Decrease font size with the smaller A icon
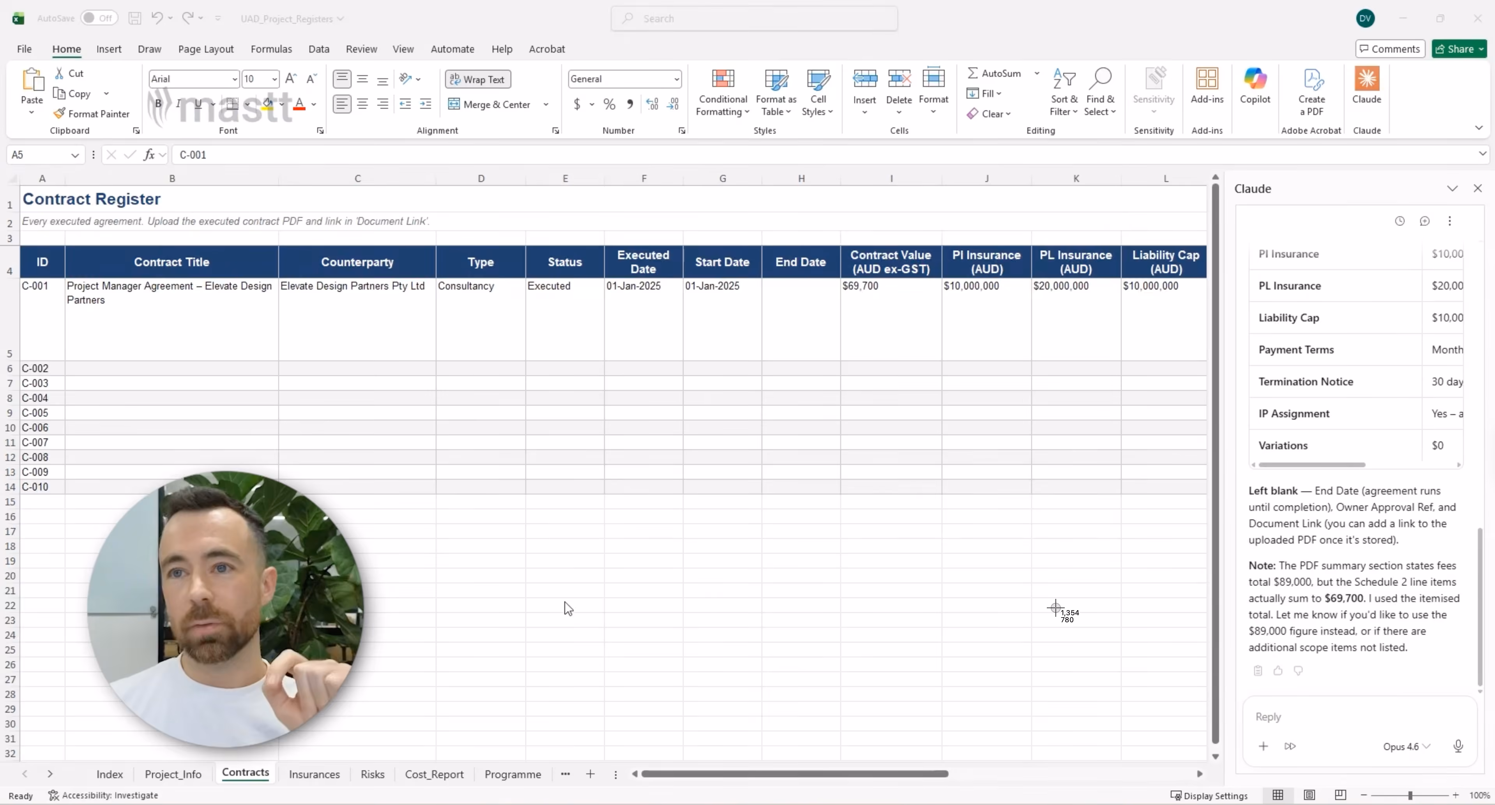The height and width of the screenshot is (805, 1495). 312,79
